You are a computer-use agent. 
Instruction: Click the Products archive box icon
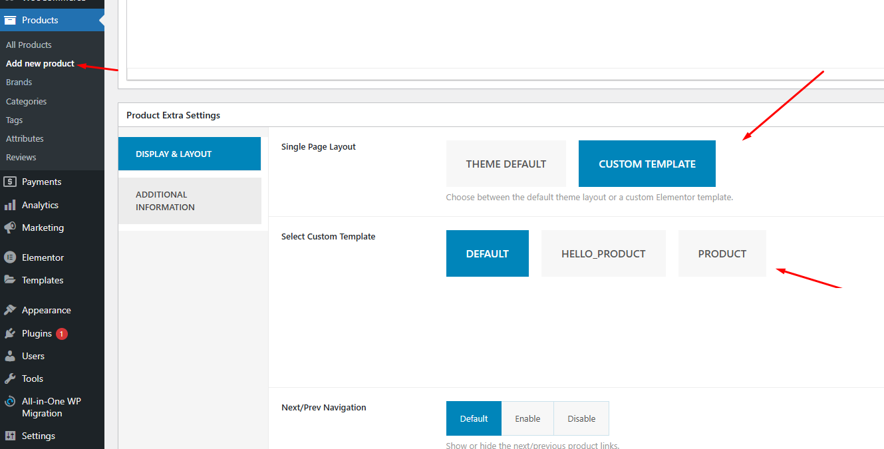coord(10,20)
